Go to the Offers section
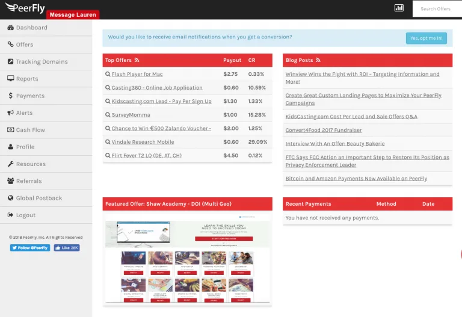The width and height of the screenshot is (462, 317). (x=46, y=45)
